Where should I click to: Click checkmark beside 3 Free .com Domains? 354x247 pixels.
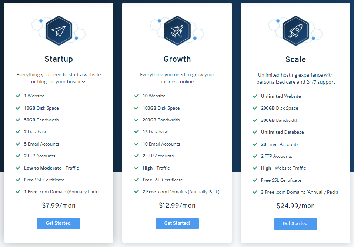(x=255, y=192)
